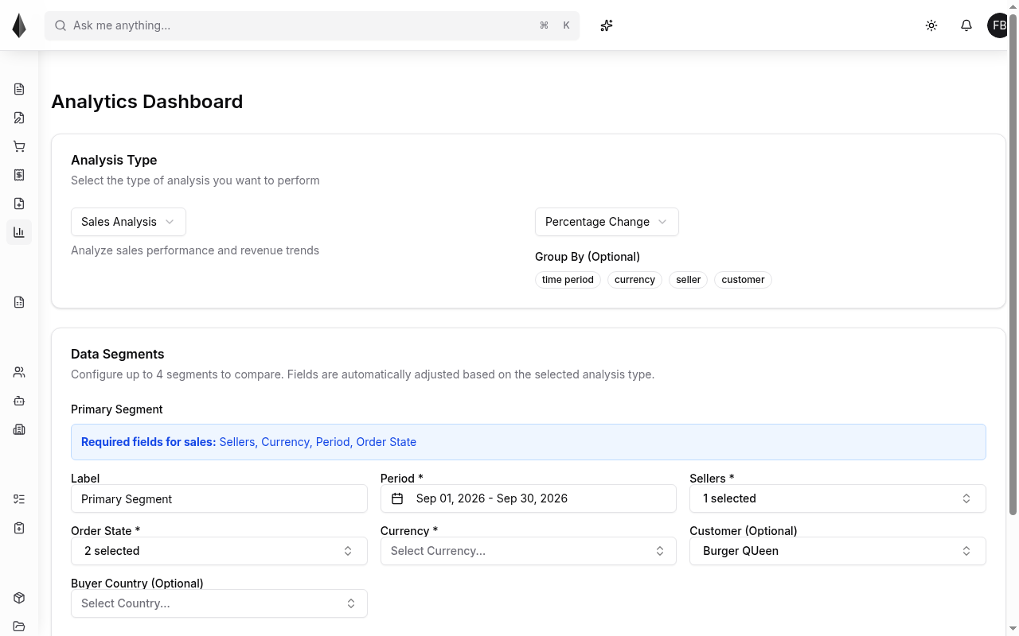Click the Analytics Dashboard heading
This screenshot has width=1019, height=636.
147,102
